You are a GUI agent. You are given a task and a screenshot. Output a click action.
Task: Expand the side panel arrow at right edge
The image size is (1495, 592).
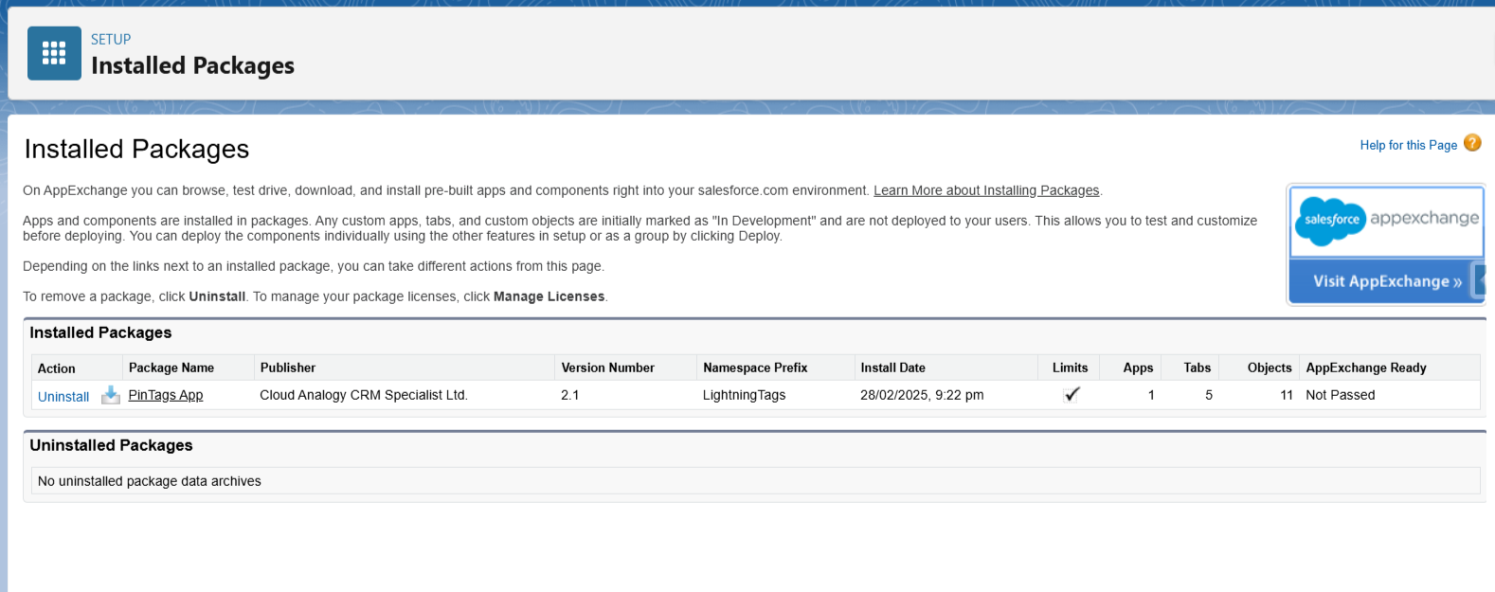1480,281
